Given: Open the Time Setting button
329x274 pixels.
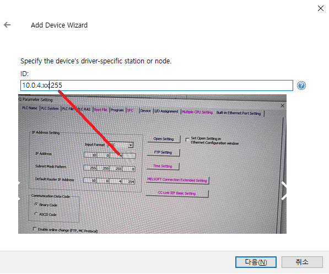Looking at the screenshot, I should (x=163, y=166).
